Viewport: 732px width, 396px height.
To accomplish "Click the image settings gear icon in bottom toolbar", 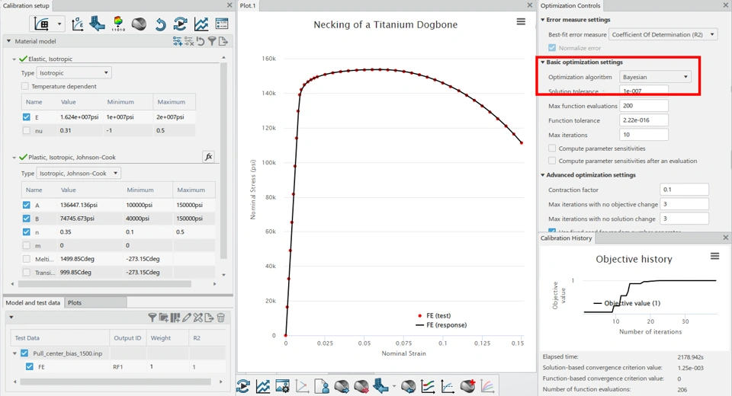I will click(x=282, y=386).
